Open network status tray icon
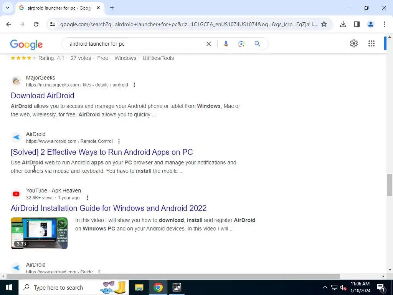This screenshot has height=295, width=393. (334, 287)
